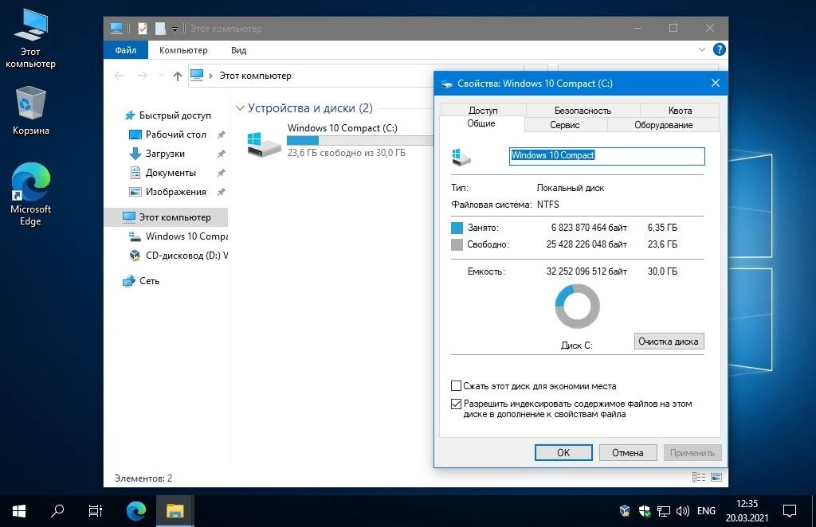Screen dimensions: 816x527
Task: Select CD-дисковод (D:) in the tree
Action: pyautogui.click(x=178, y=256)
